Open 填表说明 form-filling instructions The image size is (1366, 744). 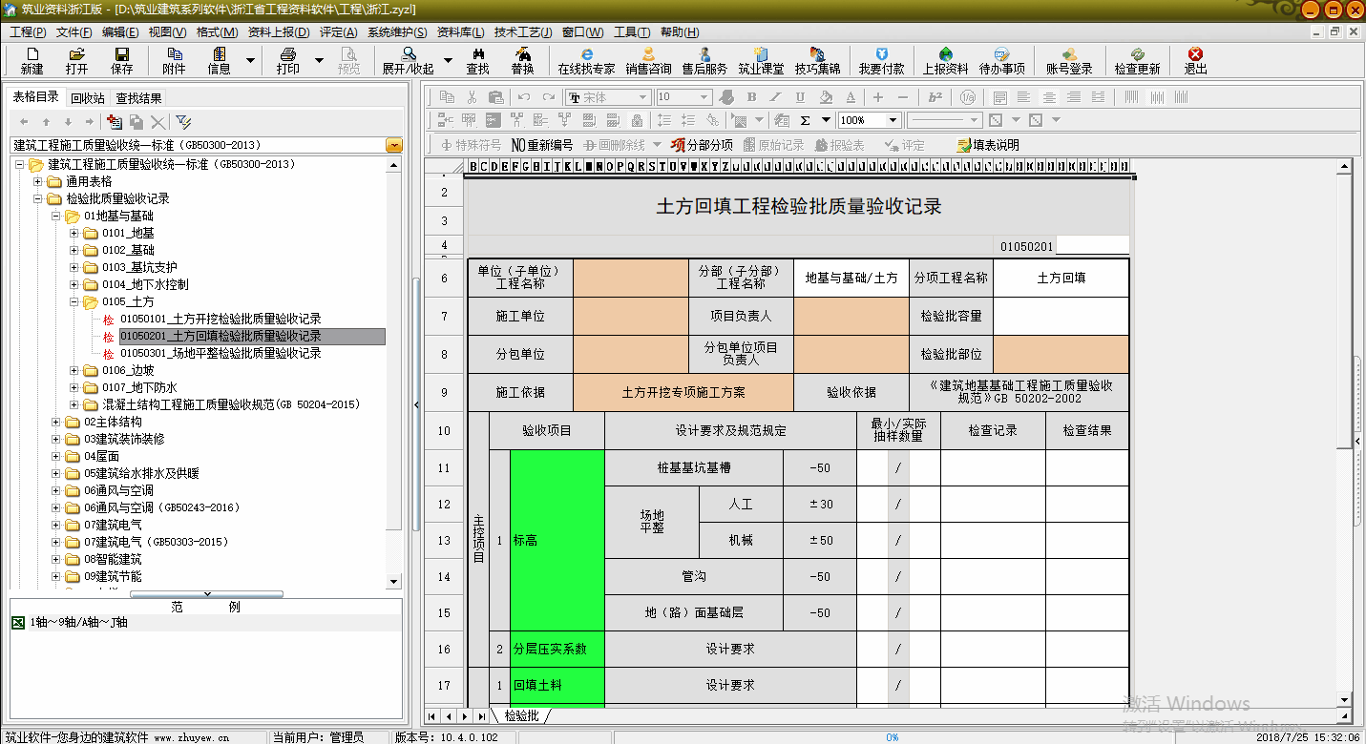988,145
